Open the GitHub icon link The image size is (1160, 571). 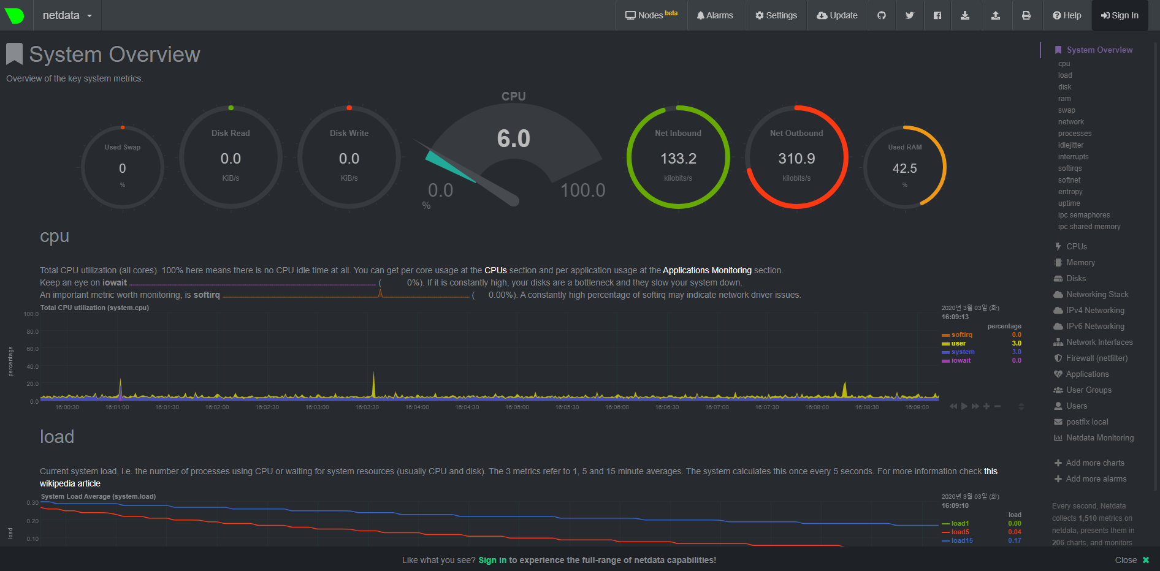882,15
